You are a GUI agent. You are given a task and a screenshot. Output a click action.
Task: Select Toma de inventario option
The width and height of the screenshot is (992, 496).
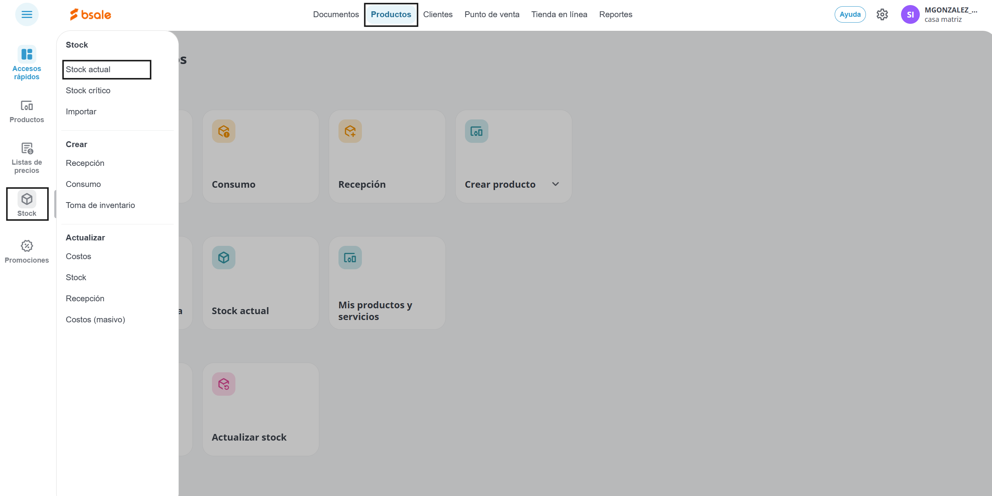100,205
